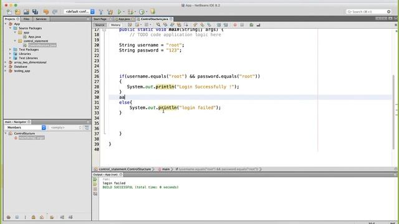Screen dimensions: 399x224
Task: Click the Stop icon in Output panel
Action: pos(95,189)
